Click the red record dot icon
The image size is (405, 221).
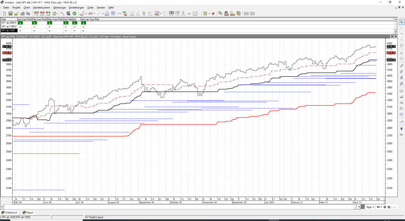tap(213, 13)
